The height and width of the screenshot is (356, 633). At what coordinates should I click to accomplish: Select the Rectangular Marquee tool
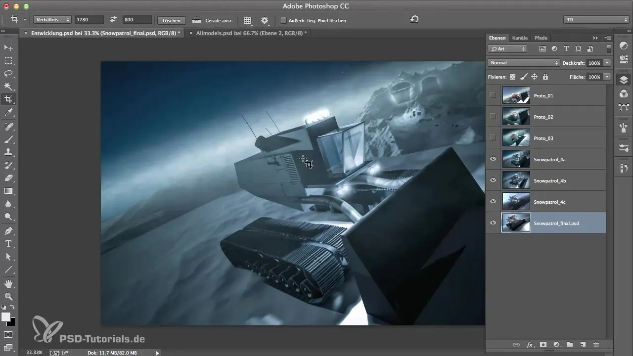click(x=8, y=61)
